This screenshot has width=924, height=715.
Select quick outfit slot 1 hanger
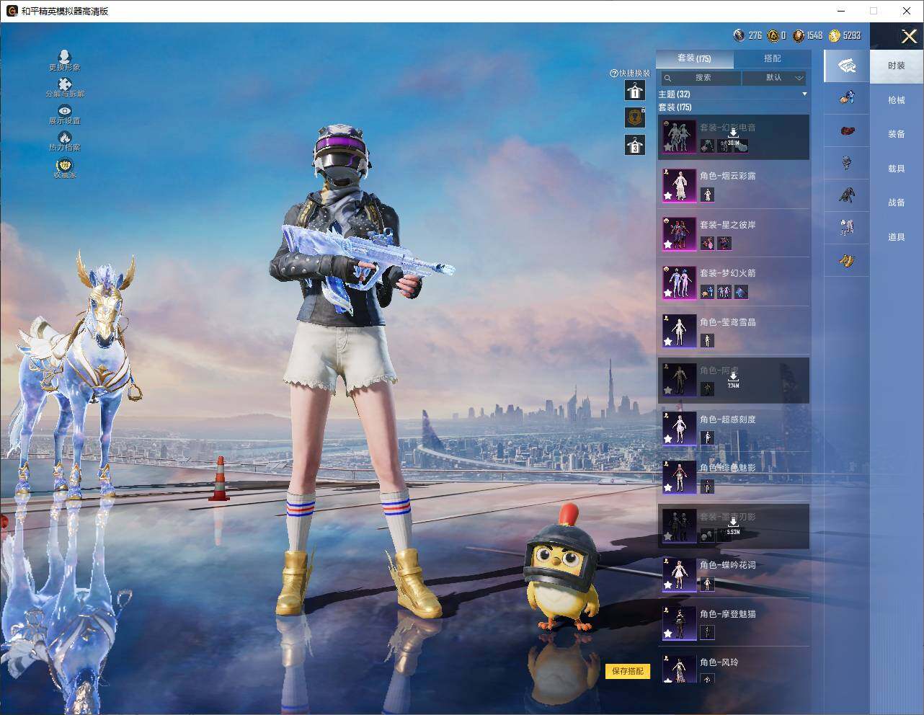coord(634,90)
